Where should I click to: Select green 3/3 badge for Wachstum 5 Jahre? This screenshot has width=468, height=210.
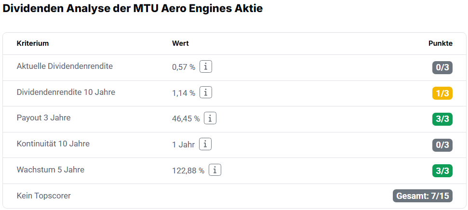pos(442,171)
